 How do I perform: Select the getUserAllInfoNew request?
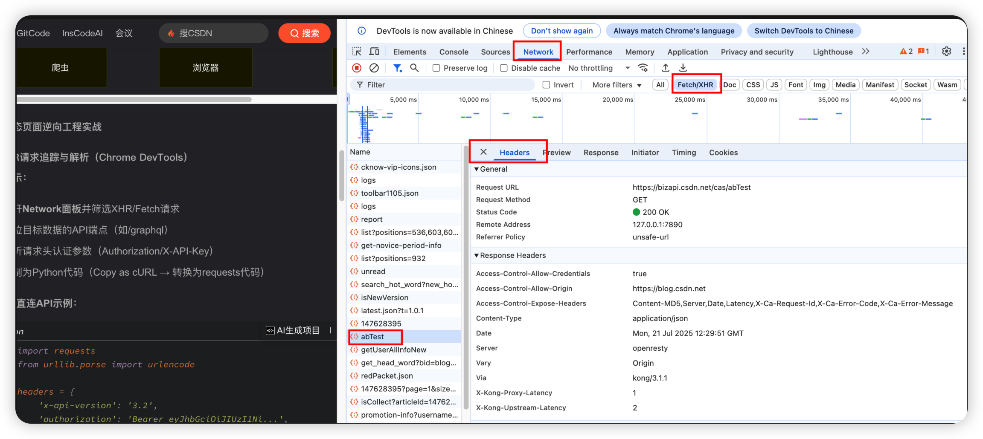(404, 350)
